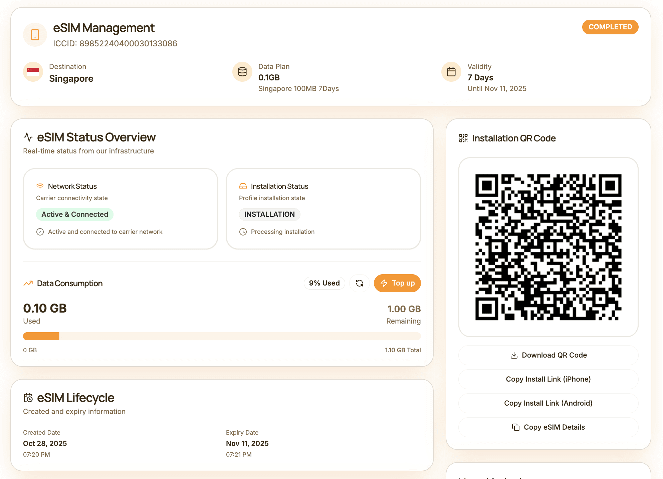Click the Installation Status drive icon
Screen dimensions: 663x479
point(243,186)
